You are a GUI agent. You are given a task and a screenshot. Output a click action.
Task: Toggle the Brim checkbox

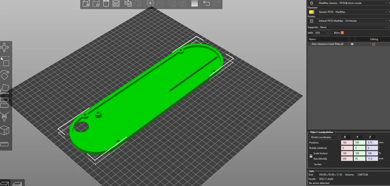[342, 33]
